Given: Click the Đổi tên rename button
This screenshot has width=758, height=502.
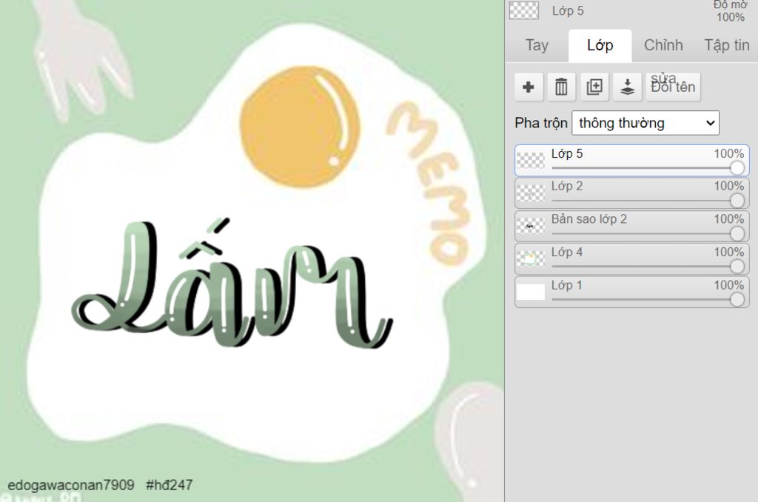Looking at the screenshot, I should click(x=673, y=87).
